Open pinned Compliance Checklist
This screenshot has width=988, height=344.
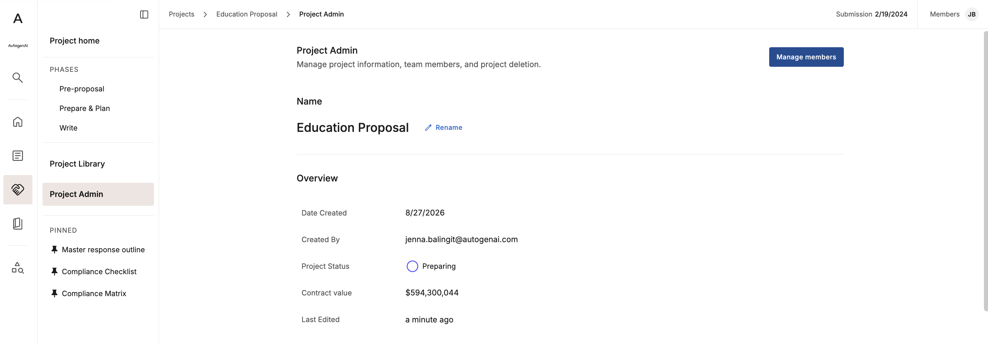[99, 271]
